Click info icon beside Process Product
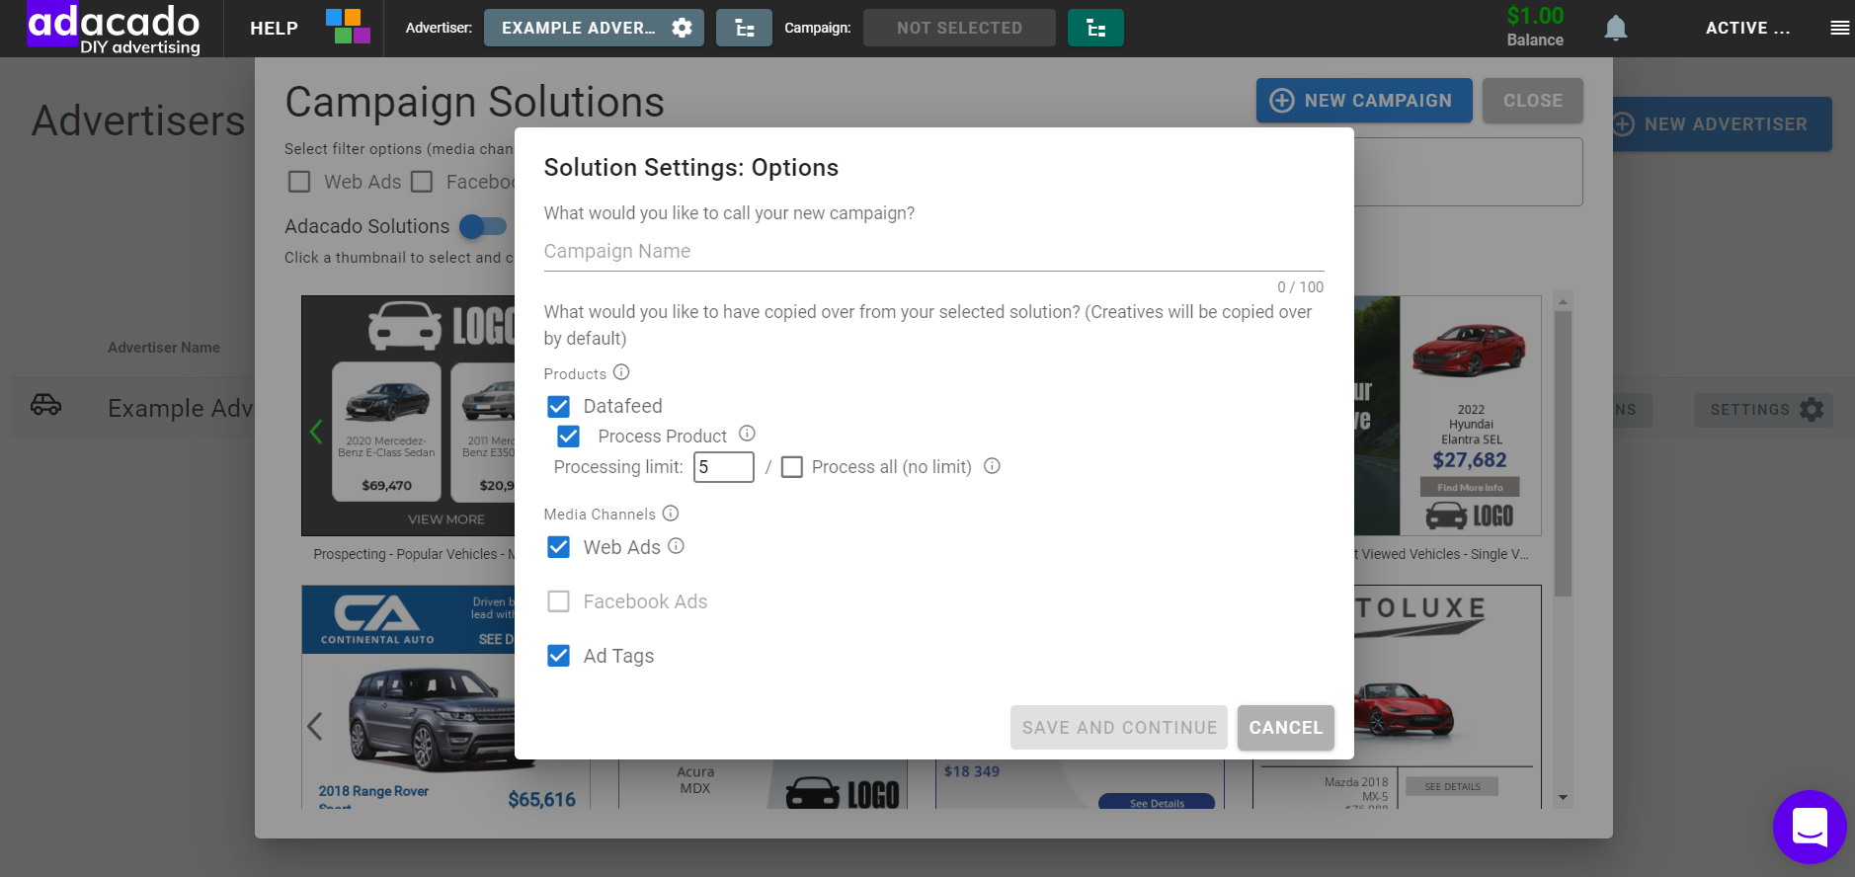This screenshot has width=1855, height=877. pyautogui.click(x=748, y=434)
